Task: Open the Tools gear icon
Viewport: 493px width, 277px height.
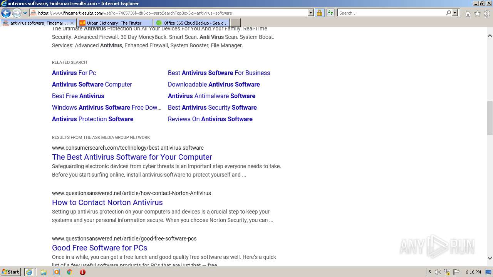Action: (x=487, y=13)
